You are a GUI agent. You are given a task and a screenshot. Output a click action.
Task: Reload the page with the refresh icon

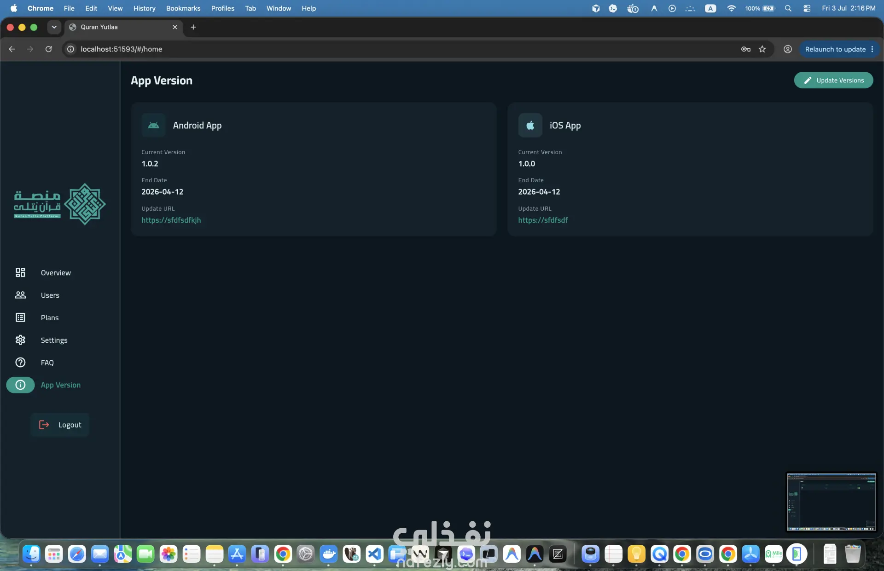(48, 49)
